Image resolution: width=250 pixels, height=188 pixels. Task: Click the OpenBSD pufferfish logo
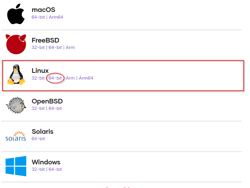tap(16, 105)
